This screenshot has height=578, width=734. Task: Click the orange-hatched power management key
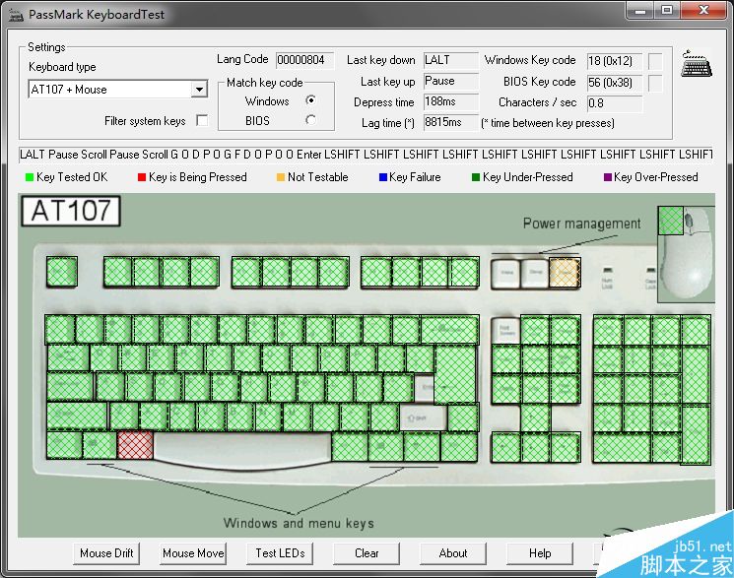[x=565, y=273]
